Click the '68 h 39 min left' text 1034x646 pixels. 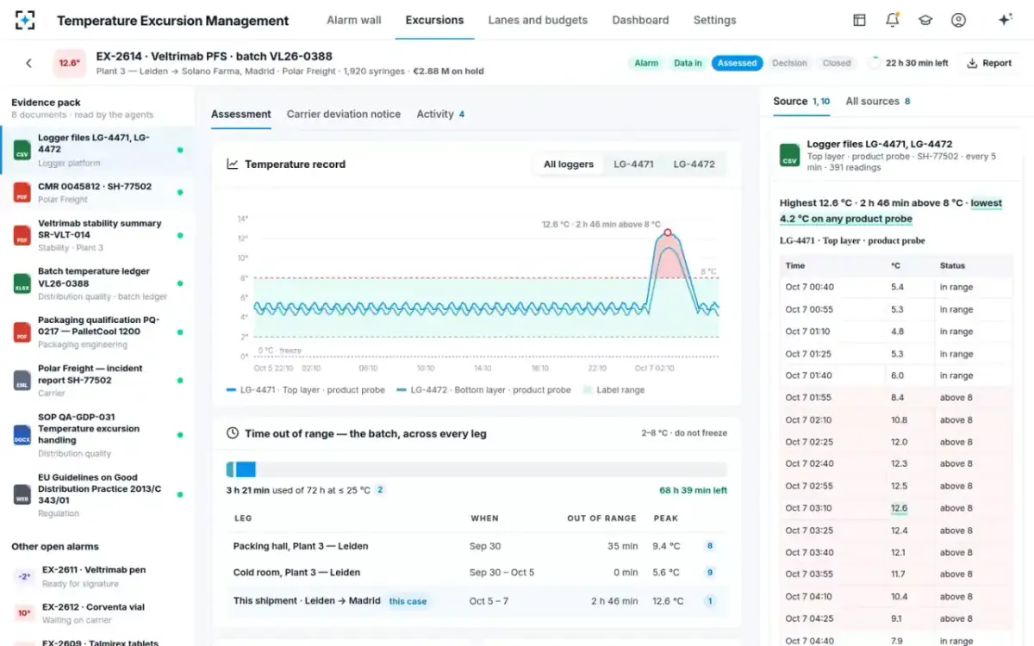tap(694, 490)
